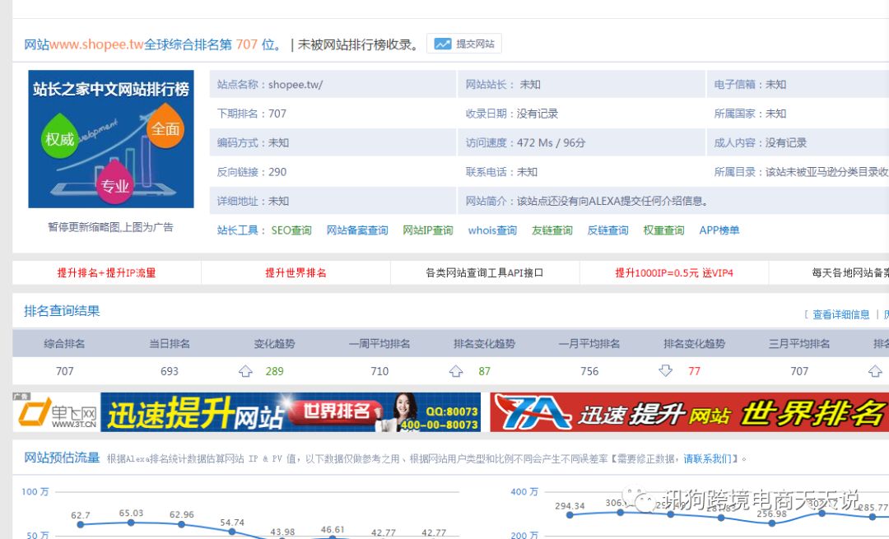Screen dimensions: 889x539
Task: Click the 294.34 data point label on the right chart
Action: (570, 506)
